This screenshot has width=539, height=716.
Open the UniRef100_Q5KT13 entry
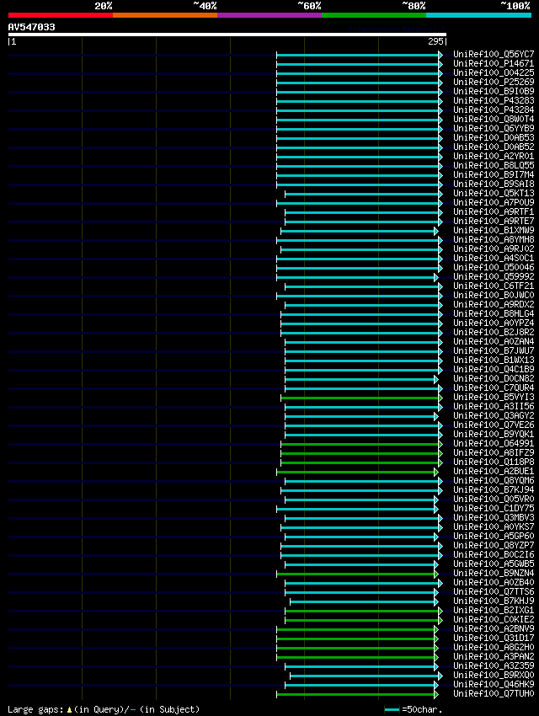tap(494, 193)
